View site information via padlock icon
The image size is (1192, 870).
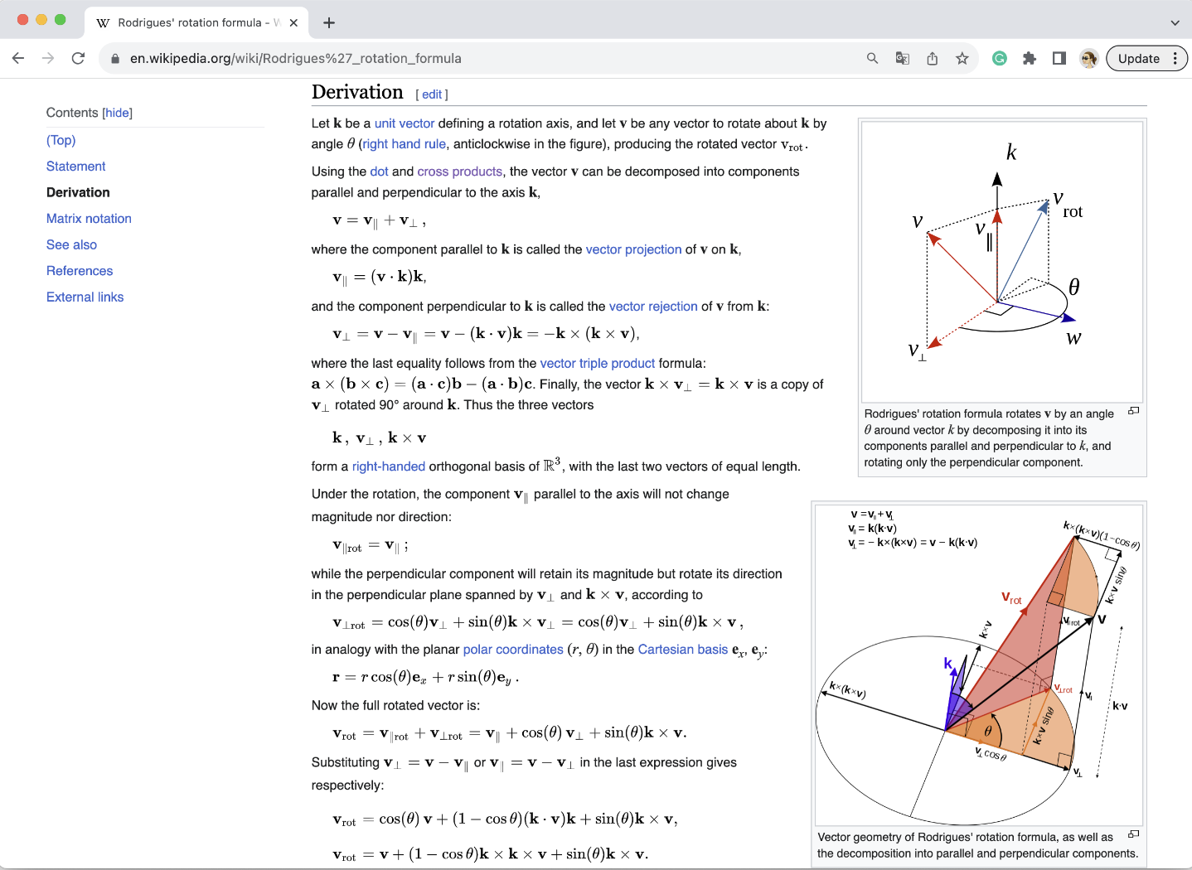pos(114,58)
